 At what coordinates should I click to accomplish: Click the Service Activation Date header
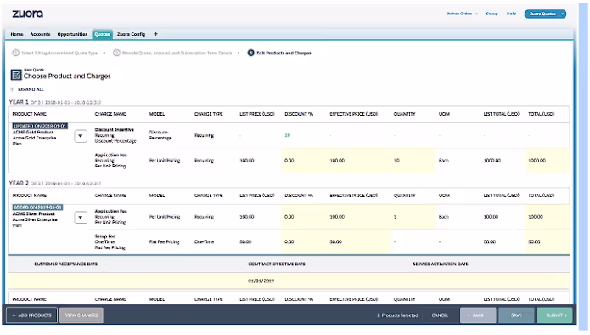coord(441,264)
